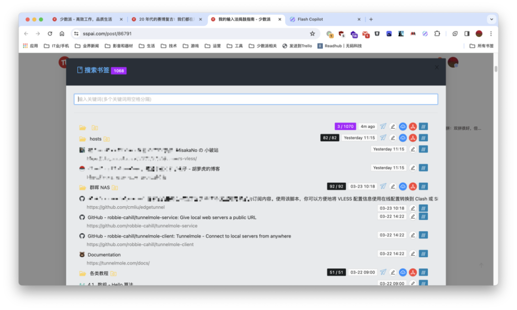Collapse the hosts folder
This screenshot has height=310, width=517.
[82, 139]
